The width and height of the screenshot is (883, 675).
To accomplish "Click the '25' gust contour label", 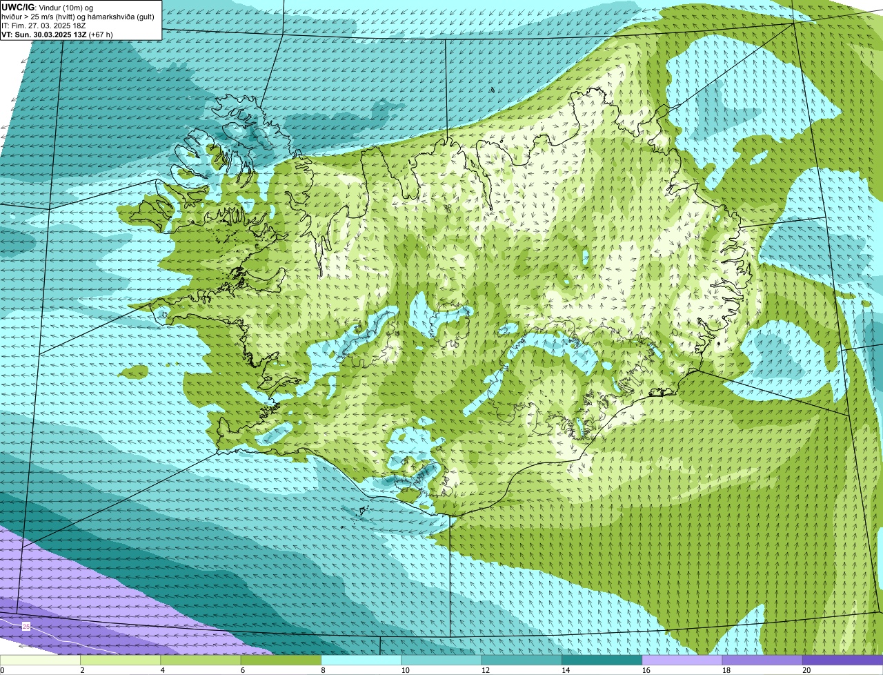I will click(26, 626).
